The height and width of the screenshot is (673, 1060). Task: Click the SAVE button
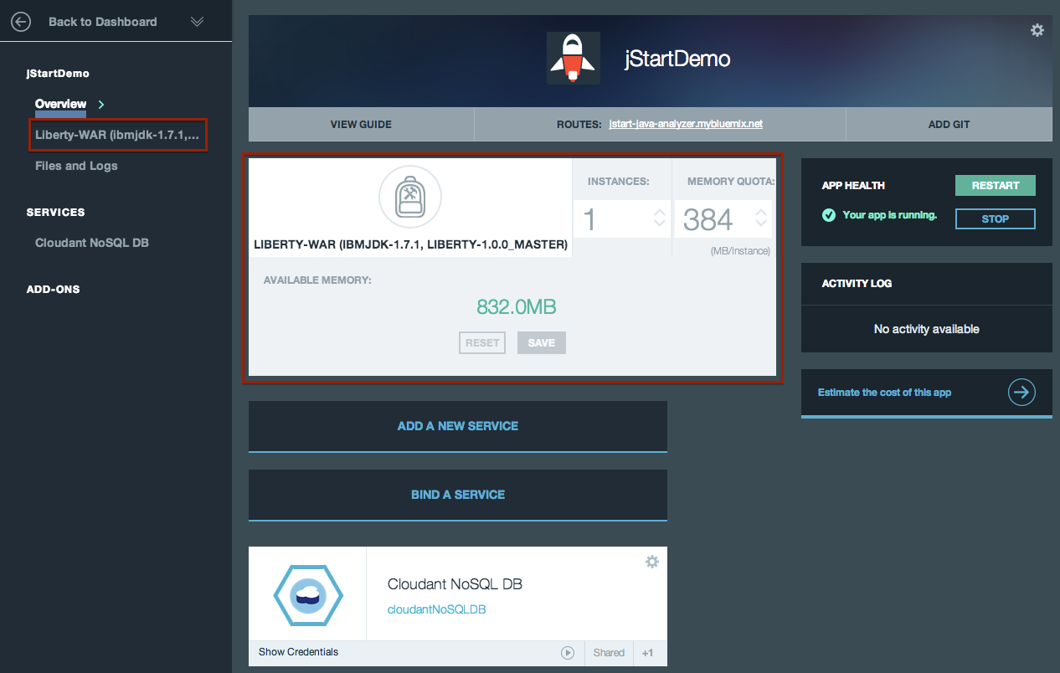(x=542, y=342)
